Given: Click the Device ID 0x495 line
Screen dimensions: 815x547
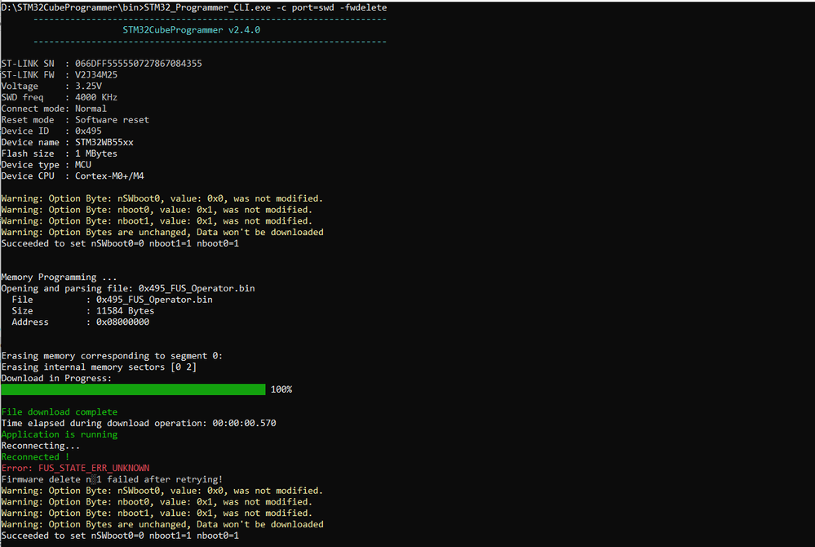Looking at the screenshot, I should [x=51, y=131].
